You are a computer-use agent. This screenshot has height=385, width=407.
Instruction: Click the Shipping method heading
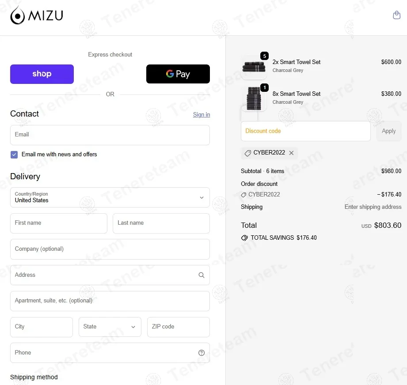tap(34, 377)
